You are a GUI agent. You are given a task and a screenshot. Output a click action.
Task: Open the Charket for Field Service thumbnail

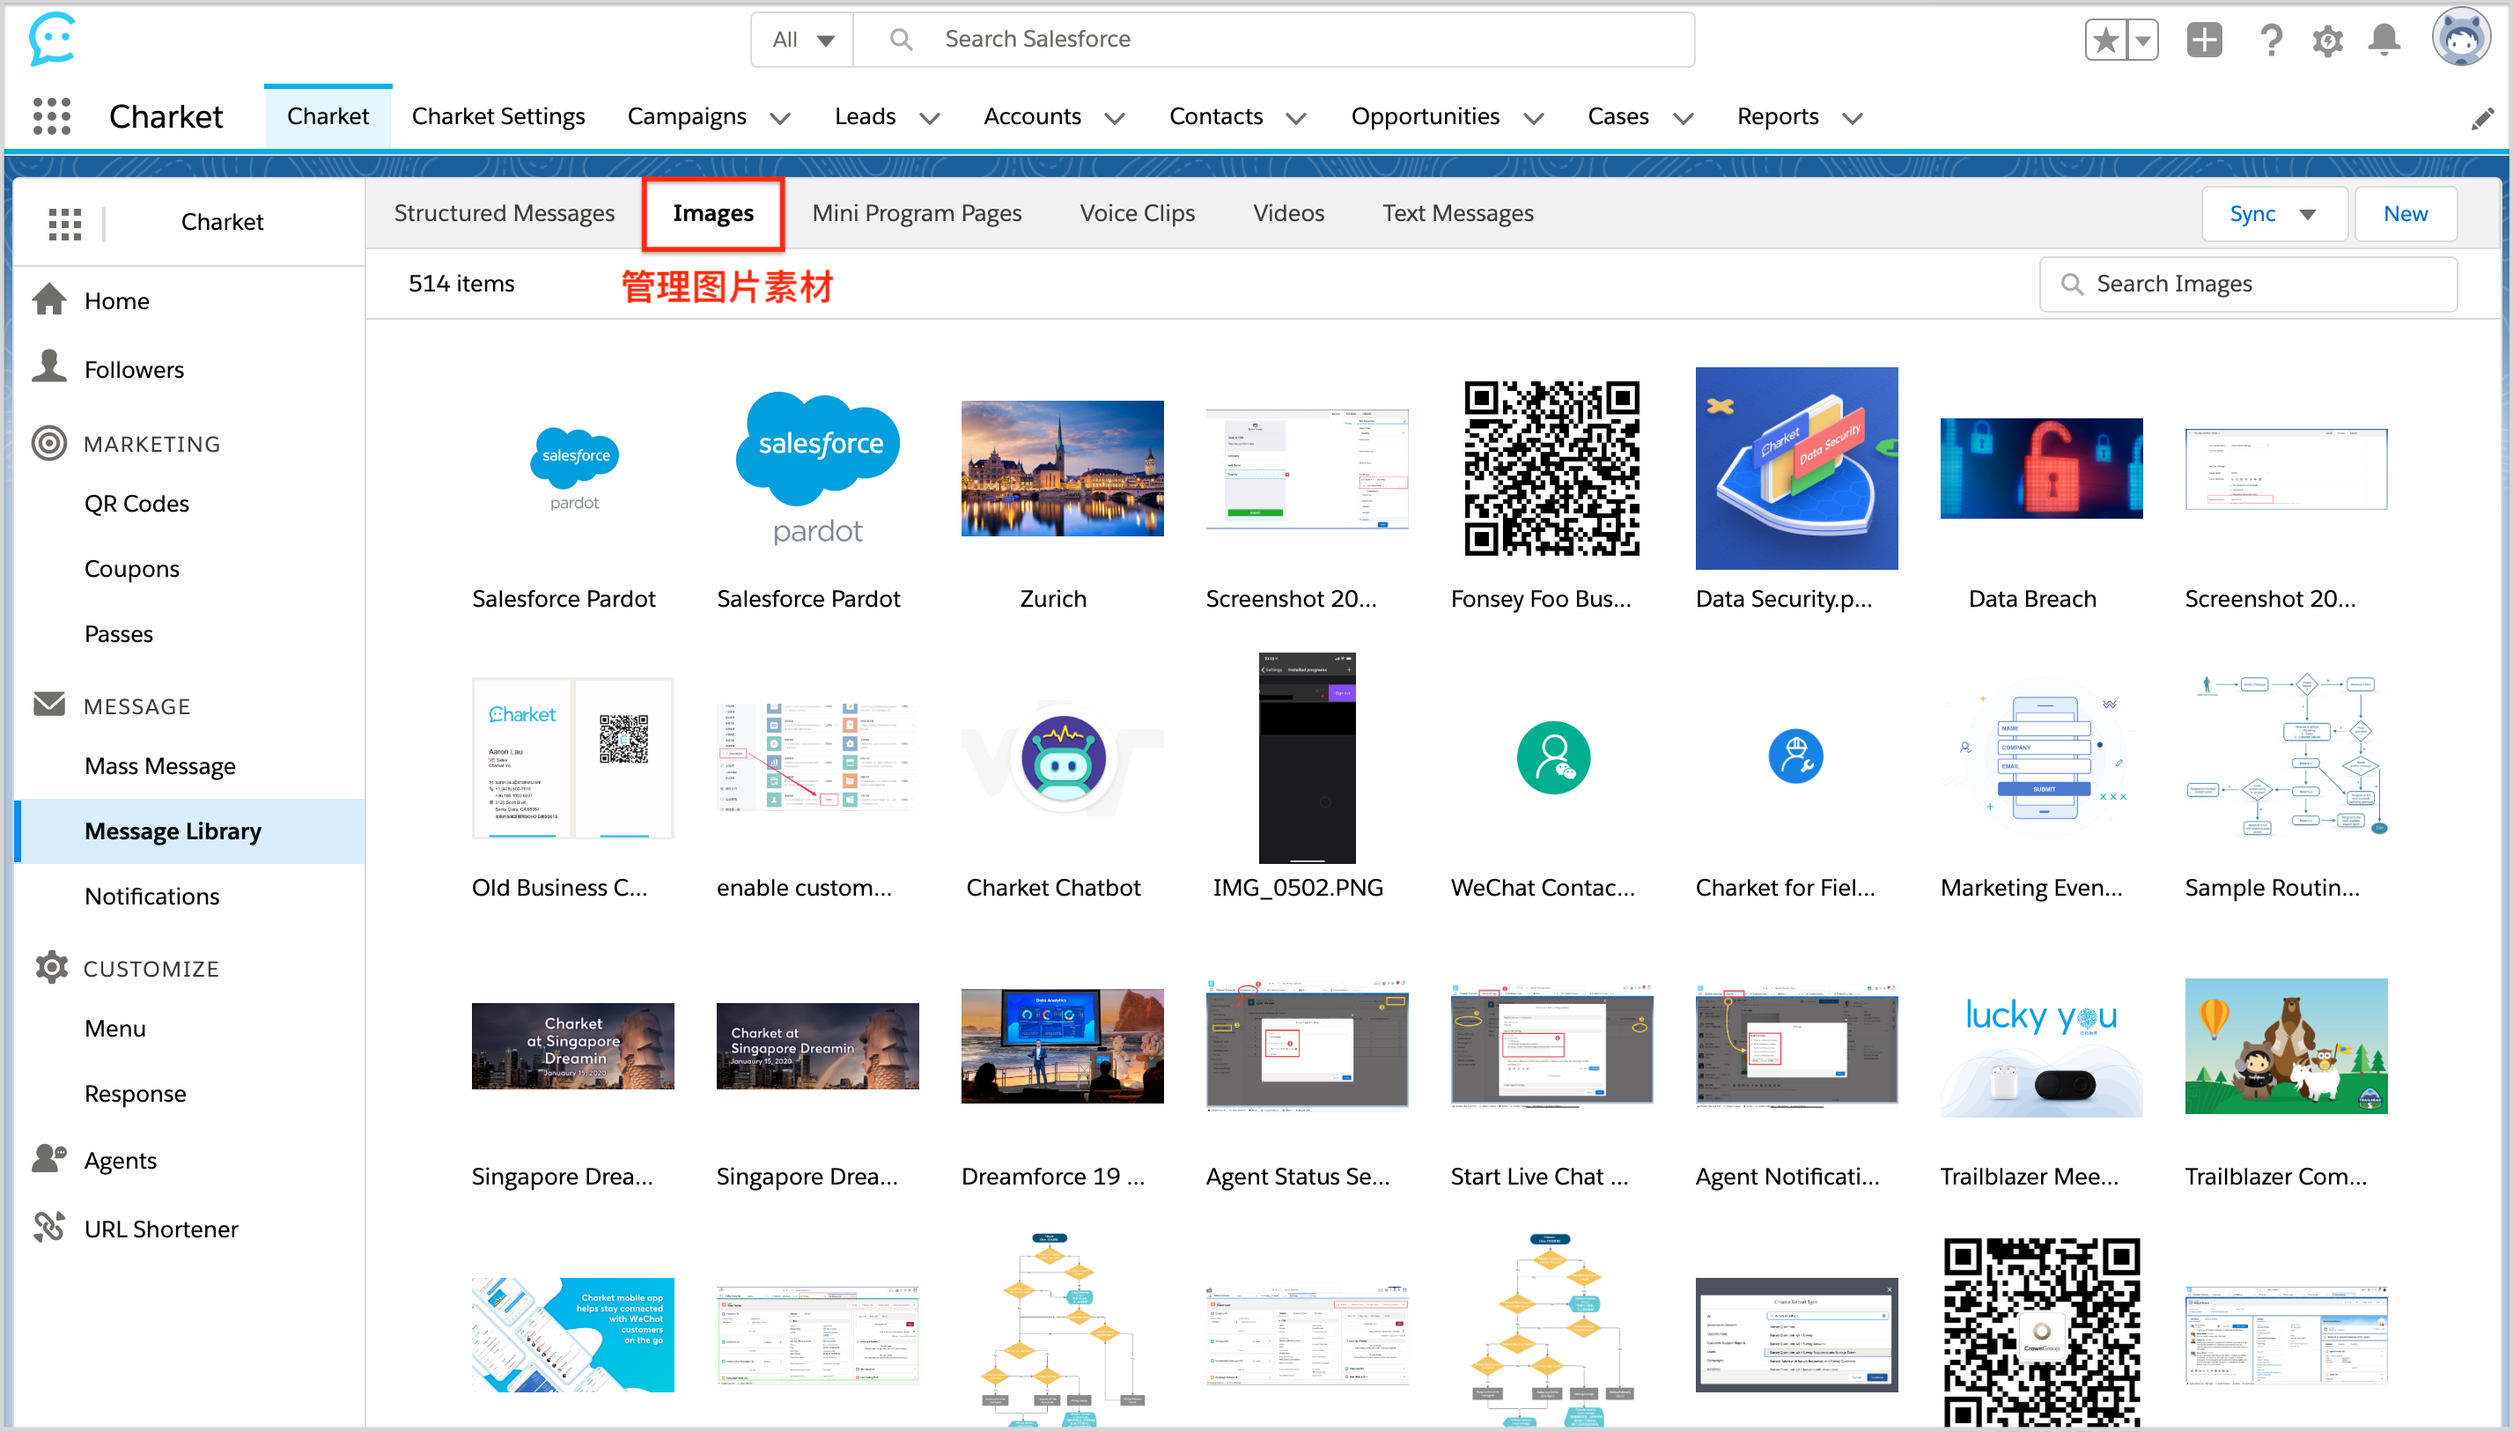1796,757
